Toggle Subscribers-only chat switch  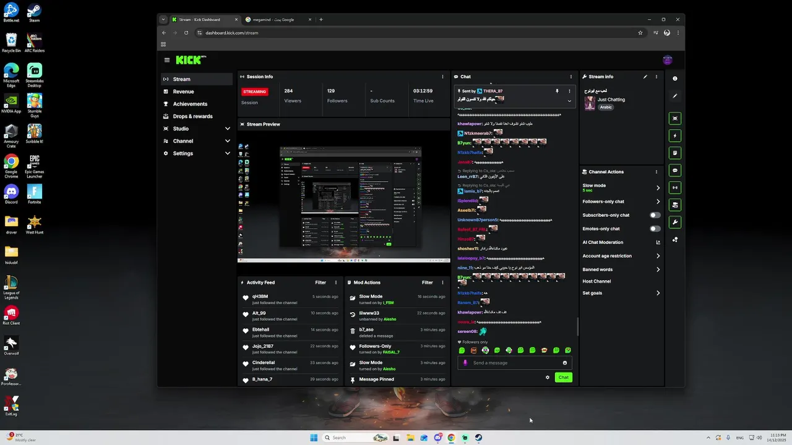655,215
